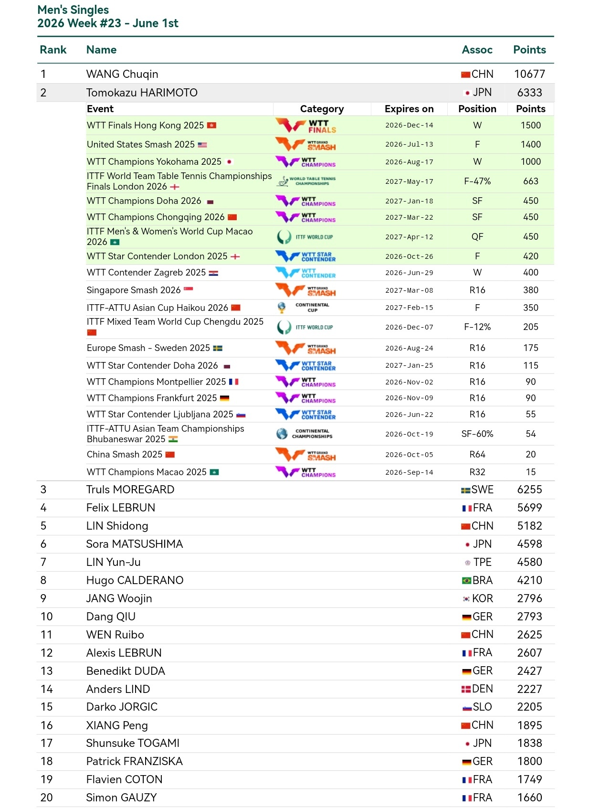
Task: Click the USA flag beside United States Smash 2025
Action: 202,145
